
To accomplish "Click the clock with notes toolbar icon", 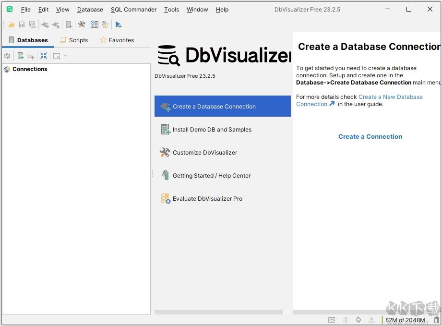I will point(105,25).
